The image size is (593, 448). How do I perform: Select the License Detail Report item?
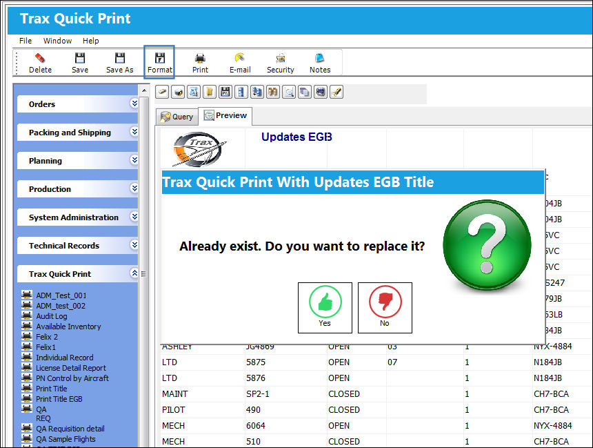click(71, 368)
